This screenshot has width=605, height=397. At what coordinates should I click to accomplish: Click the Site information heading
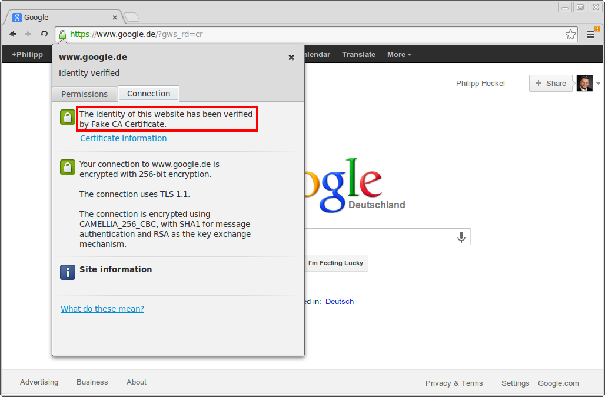(116, 269)
